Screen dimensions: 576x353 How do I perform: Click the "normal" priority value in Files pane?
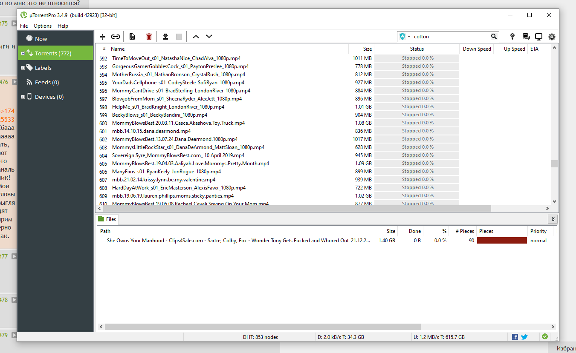[538, 241]
